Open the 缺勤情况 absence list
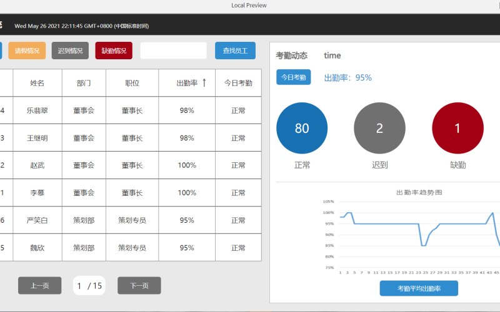The image size is (500, 312). pos(114,51)
